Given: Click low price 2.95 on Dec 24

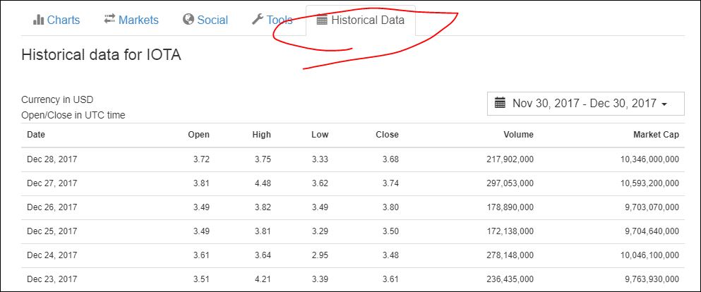Looking at the screenshot, I should [320, 255].
